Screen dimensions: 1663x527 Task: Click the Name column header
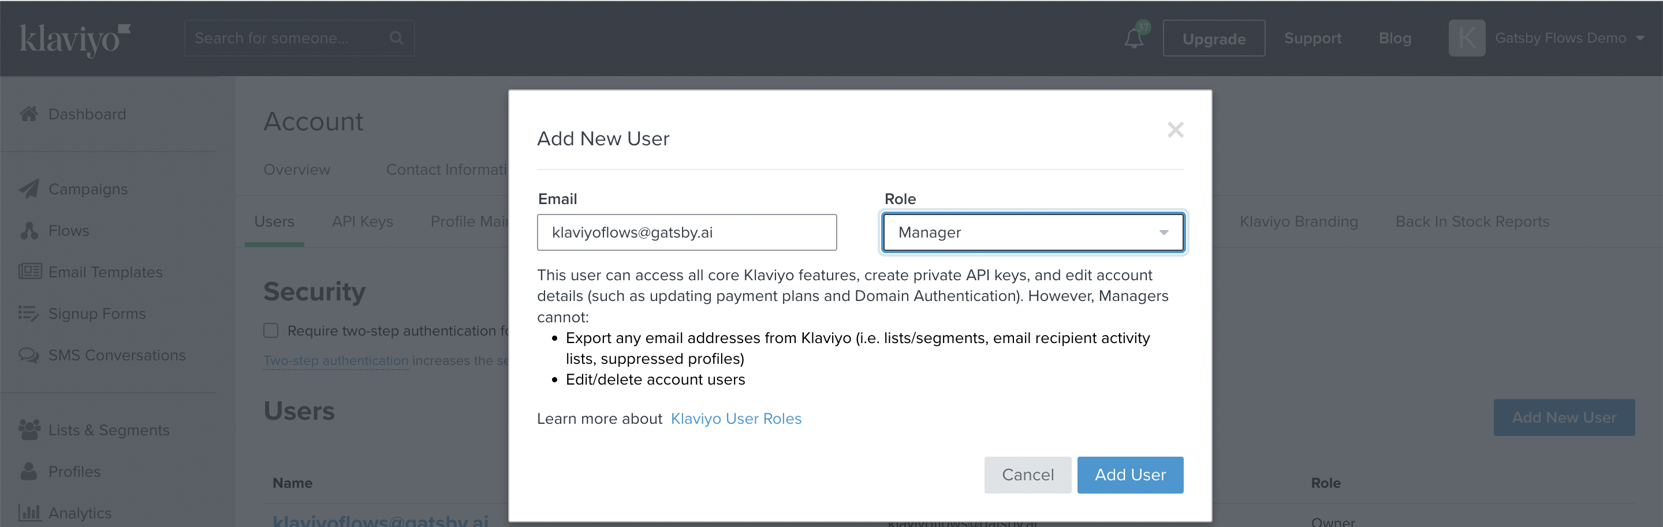[x=292, y=483]
